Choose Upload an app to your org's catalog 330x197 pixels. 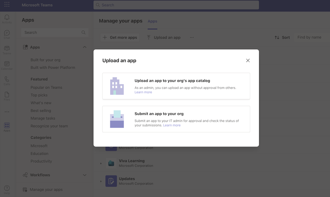pos(176,86)
